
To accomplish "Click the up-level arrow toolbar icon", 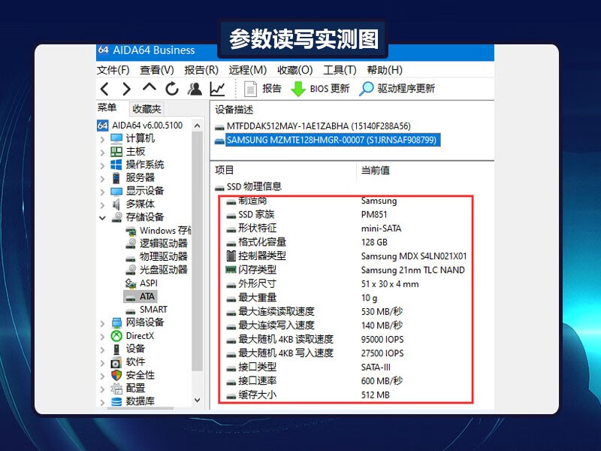I will pos(149,87).
